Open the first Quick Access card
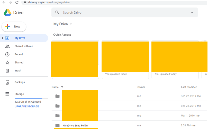The image size is (208, 130). coord(75,60)
